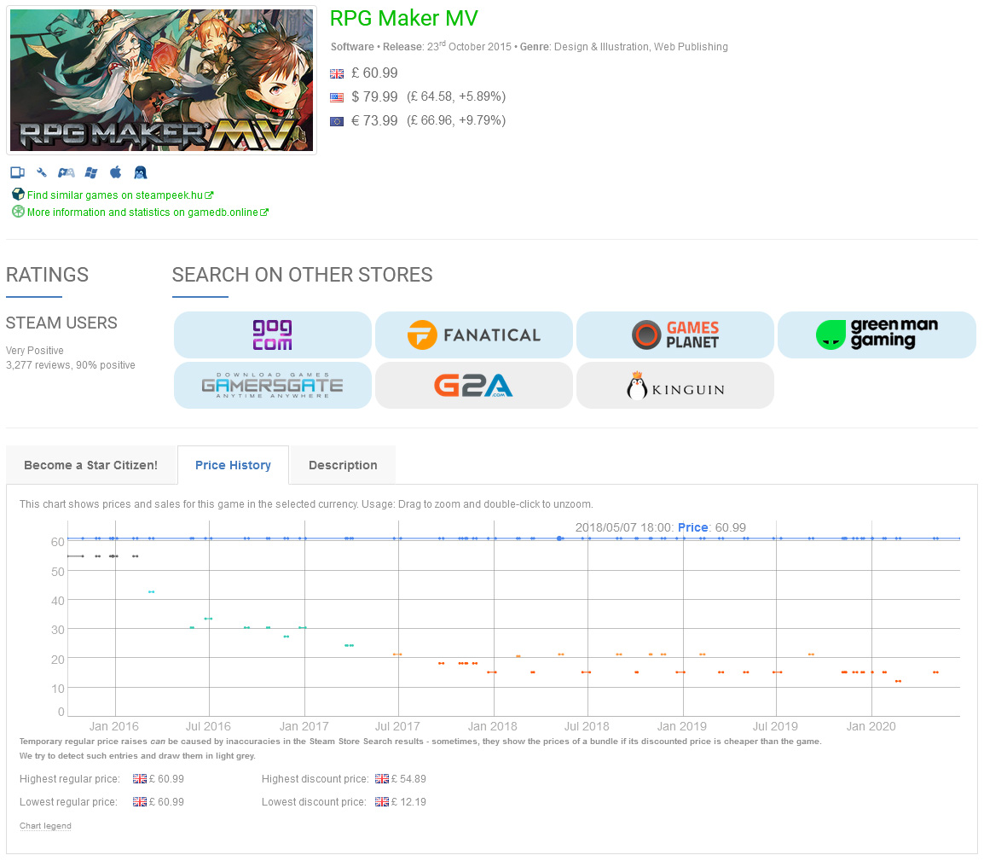The height and width of the screenshot is (861, 984).
Task: Search on the GOG.com store
Action: (272, 335)
